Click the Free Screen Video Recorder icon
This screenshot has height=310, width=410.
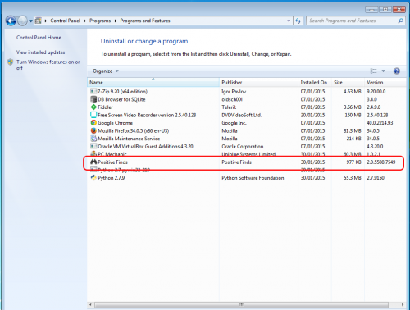click(x=93, y=115)
